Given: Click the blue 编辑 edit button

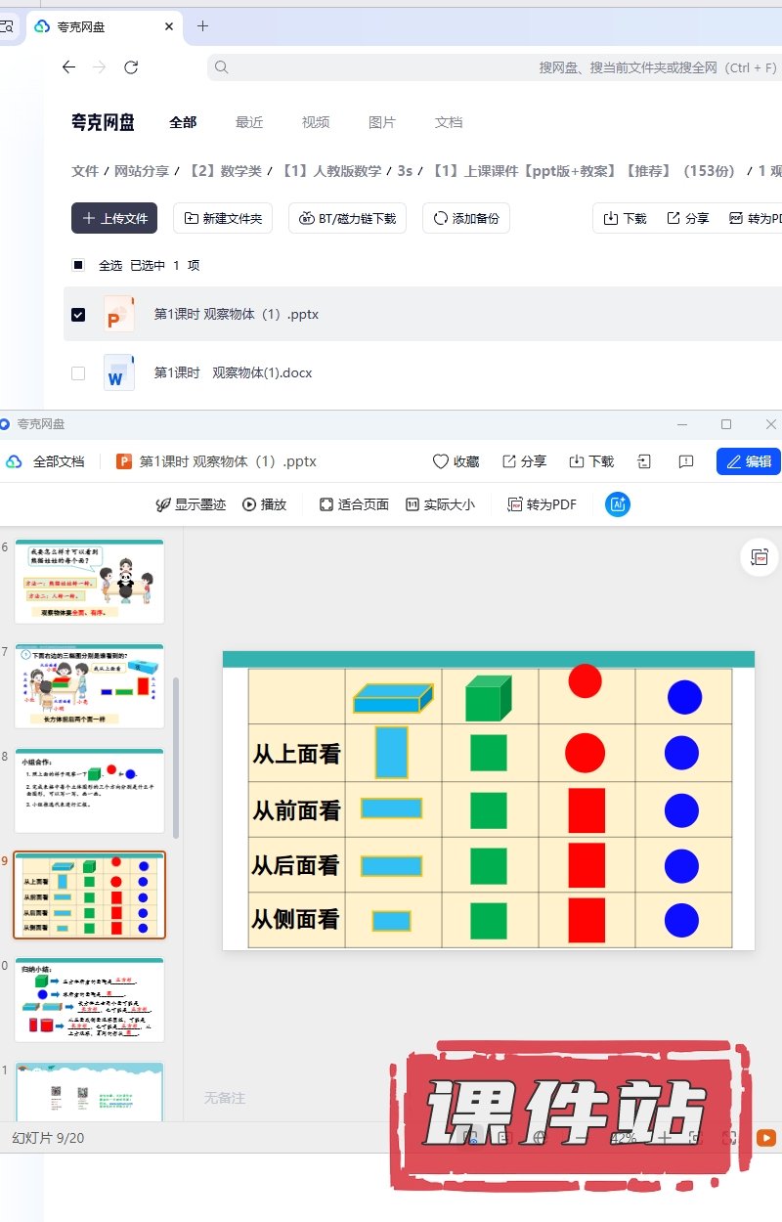Looking at the screenshot, I should tap(748, 461).
